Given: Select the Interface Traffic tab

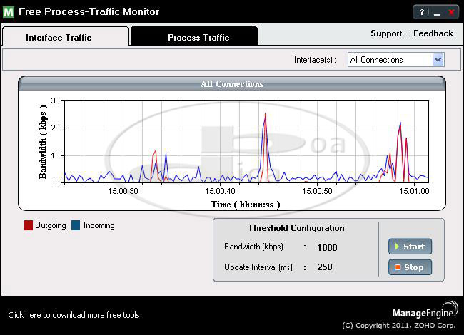Looking at the screenshot, I should [59, 37].
